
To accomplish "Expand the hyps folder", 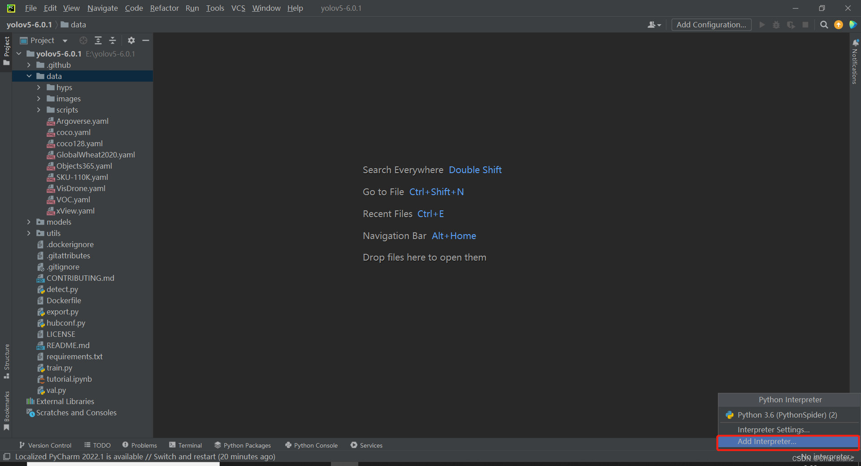I will coord(39,87).
